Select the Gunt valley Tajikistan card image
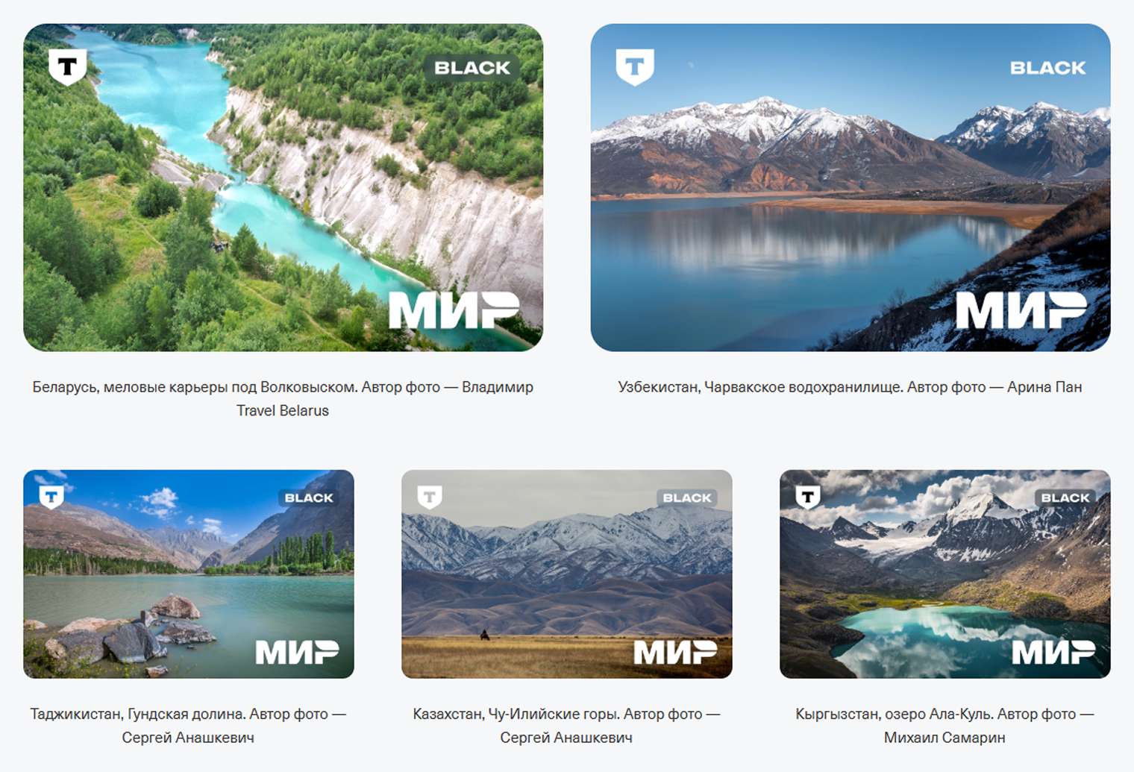This screenshot has height=772, width=1134. tap(189, 574)
